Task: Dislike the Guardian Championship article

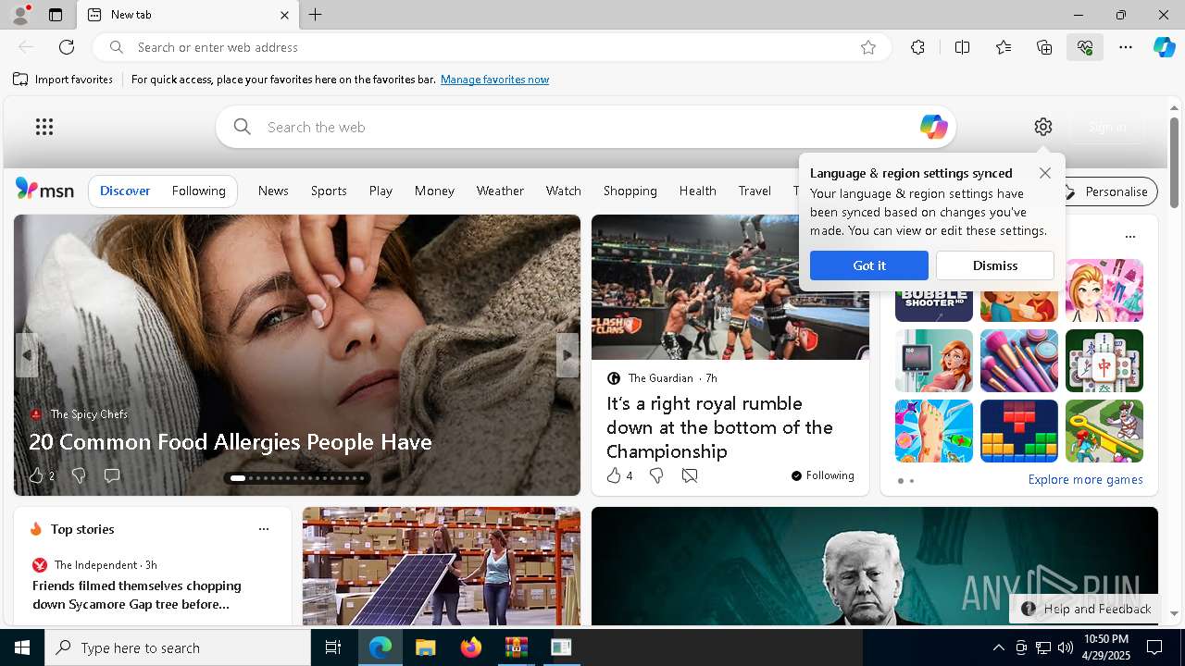Action: tap(656, 475)
